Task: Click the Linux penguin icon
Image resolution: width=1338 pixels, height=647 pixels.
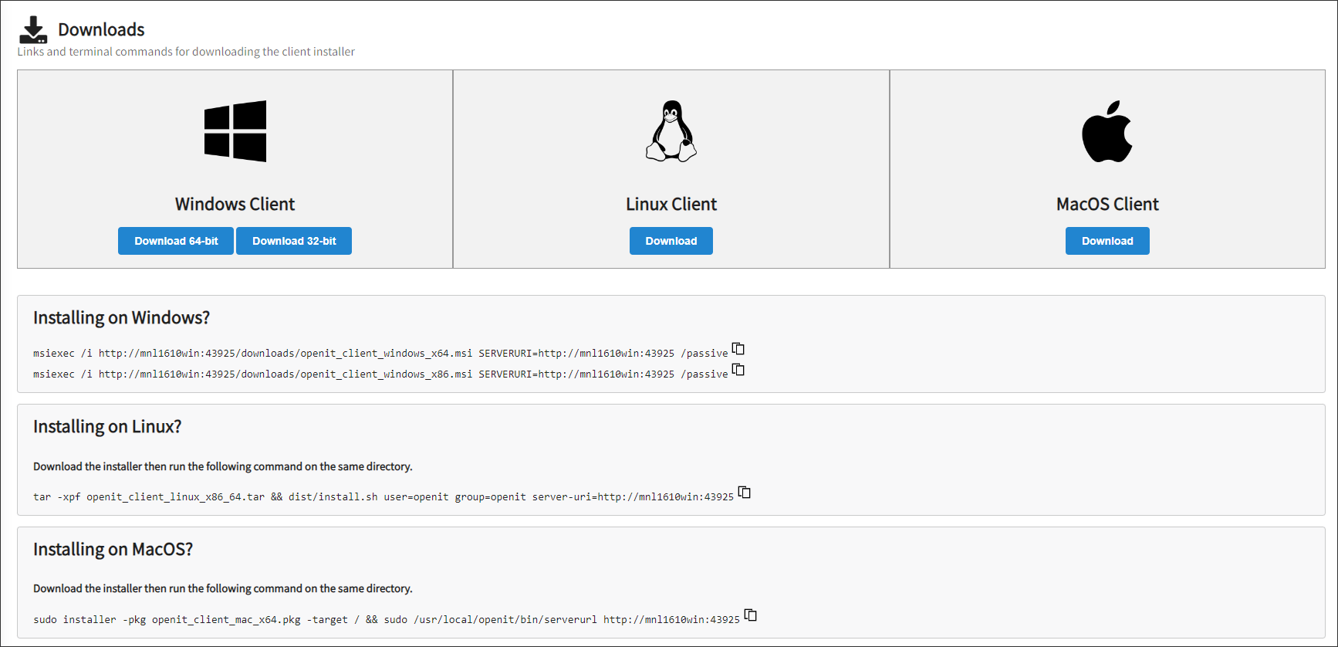Action: (671, 131)
